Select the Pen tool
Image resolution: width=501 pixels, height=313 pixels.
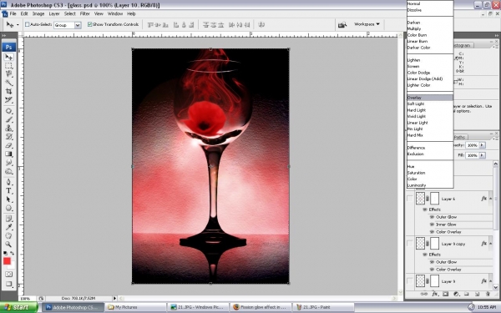tap(8, 182)
